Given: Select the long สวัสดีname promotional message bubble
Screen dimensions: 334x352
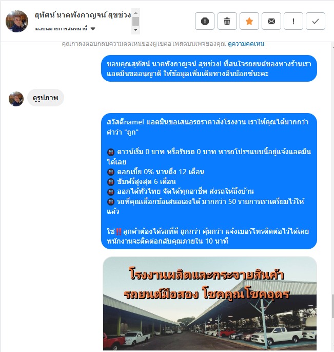Looking at the screenshot, I should [209, 181].
